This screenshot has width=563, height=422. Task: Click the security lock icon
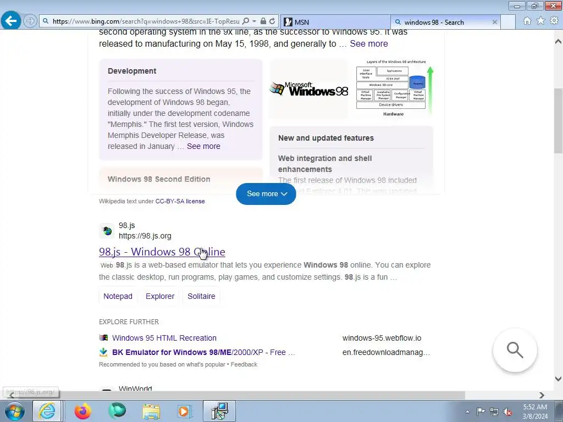tap(263, 21)
